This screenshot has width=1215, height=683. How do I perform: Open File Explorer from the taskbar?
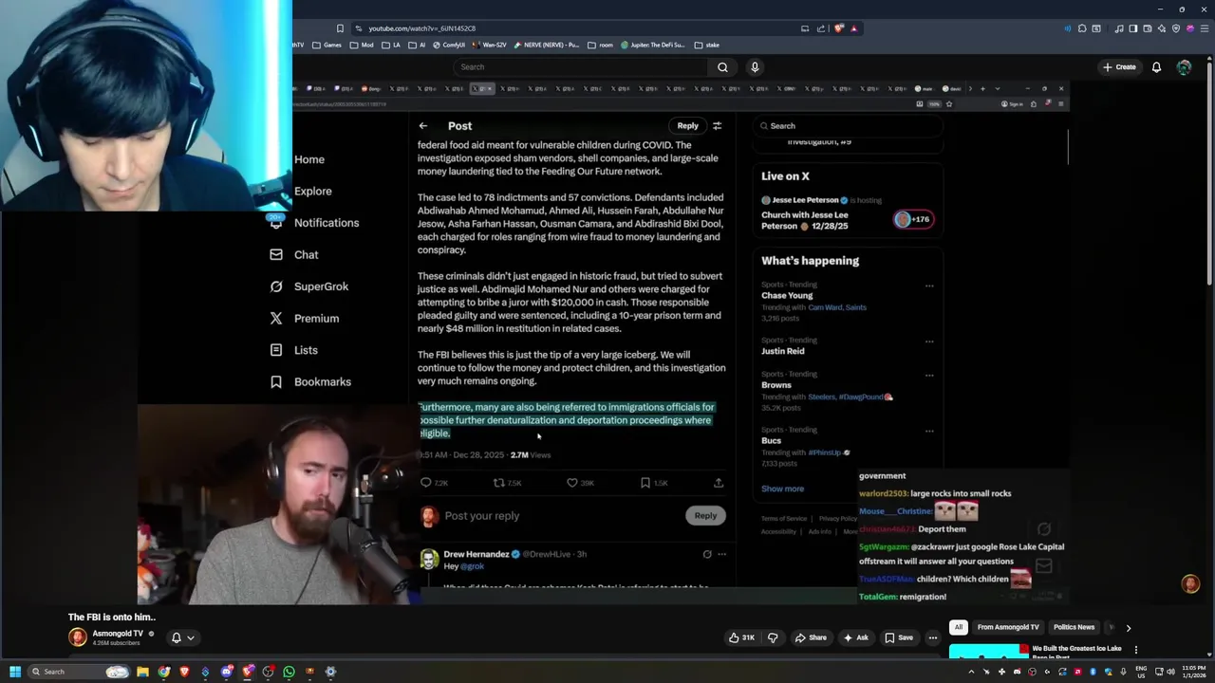(142, 672)
